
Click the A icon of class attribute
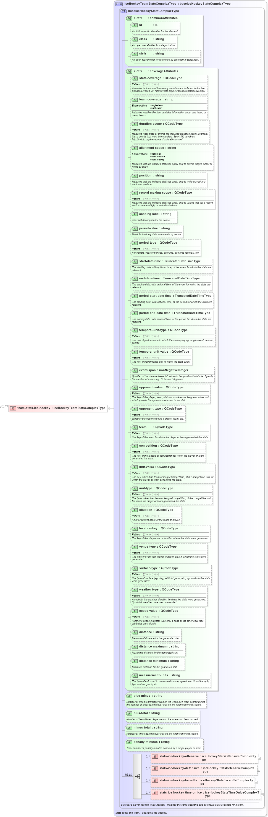click(135, 39)
